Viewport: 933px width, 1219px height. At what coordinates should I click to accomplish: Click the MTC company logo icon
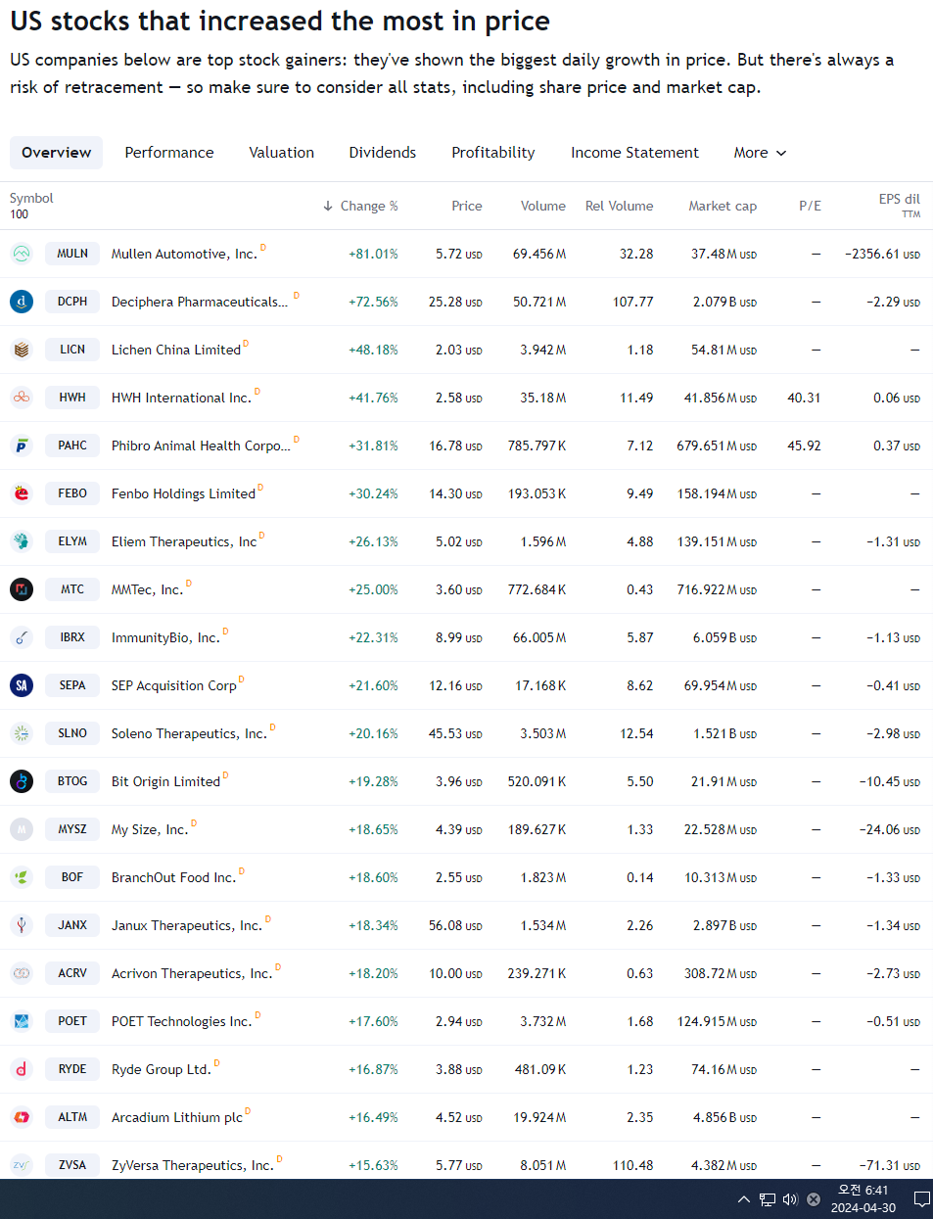[22, 589]
